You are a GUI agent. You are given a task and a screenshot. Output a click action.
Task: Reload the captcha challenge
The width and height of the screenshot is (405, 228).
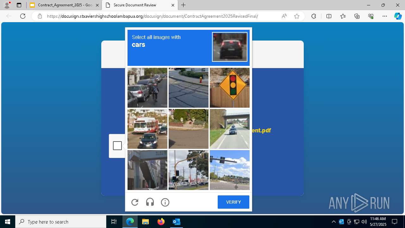(x=135, y=202)
